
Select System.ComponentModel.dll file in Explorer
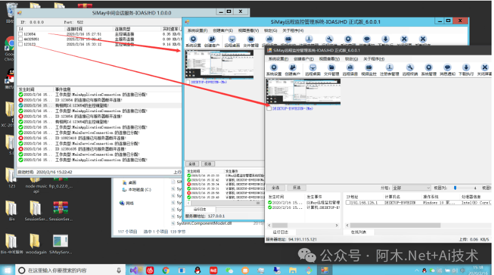pos(205,224)
